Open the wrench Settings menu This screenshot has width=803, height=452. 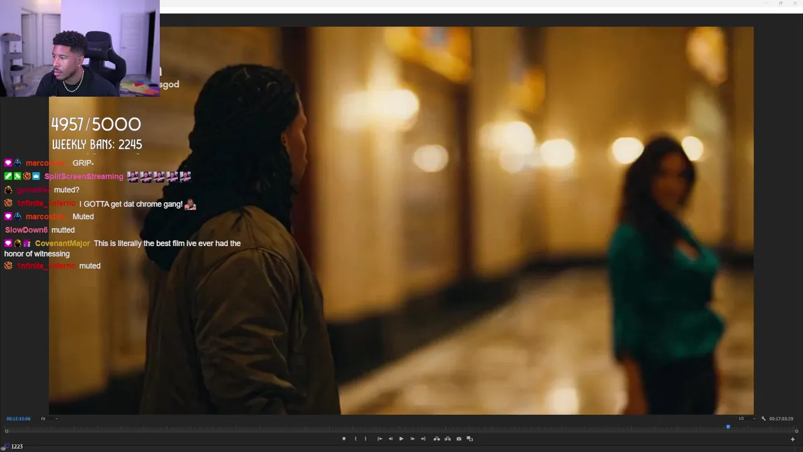[763, 419]
